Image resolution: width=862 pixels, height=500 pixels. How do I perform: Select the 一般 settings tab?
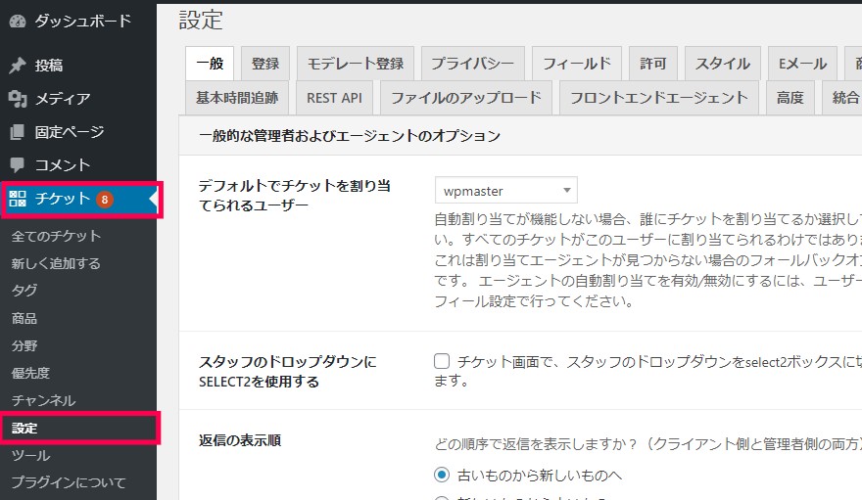point(210,64)
